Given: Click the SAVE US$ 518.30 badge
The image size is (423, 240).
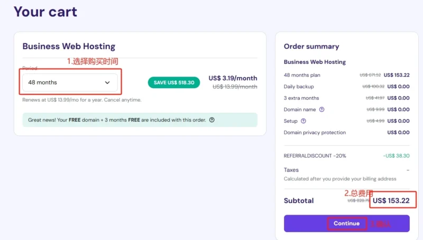Looking at the screenshot, I should 174,82.
